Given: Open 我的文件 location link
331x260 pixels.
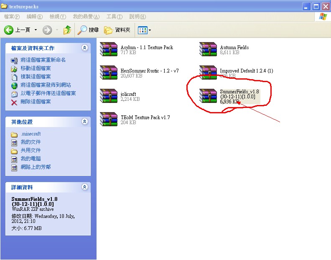Looking at the screenshot, I should (31, 142).
